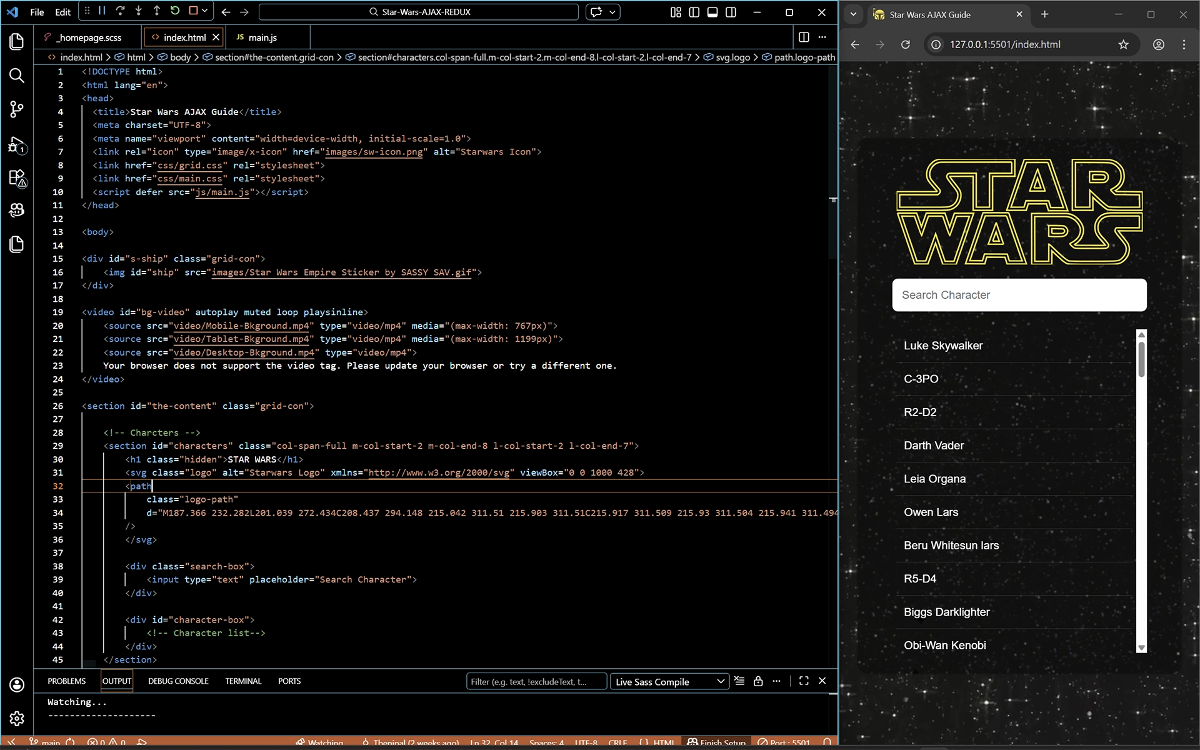This screenshot has width=1200, height=750.
Task: Pause the debug session
Action: [102, 11]
